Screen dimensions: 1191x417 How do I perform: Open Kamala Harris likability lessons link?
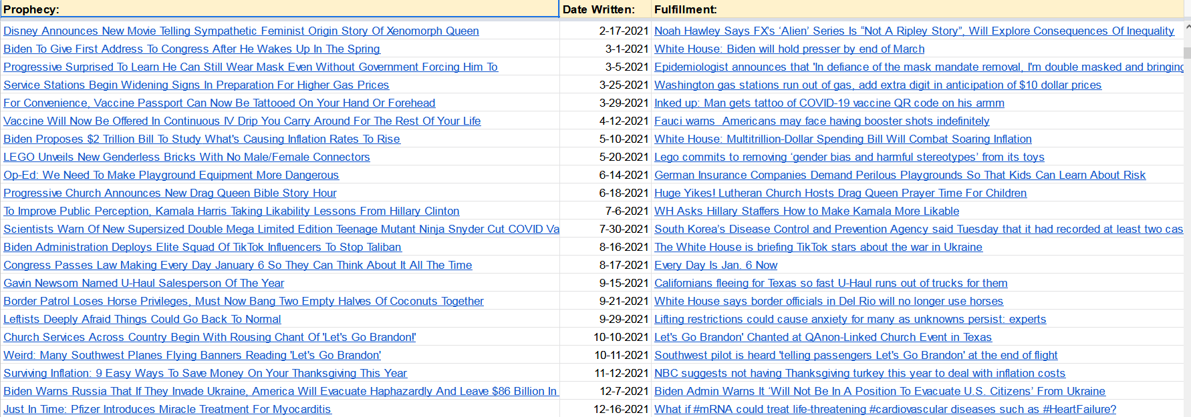coord(231,211)
